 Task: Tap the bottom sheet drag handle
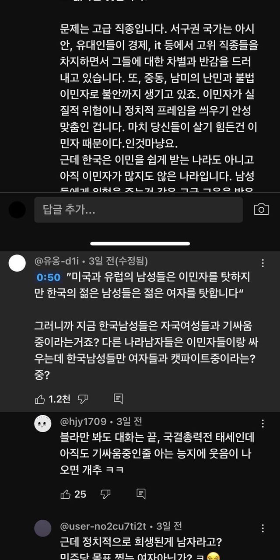tap(140, 244)
